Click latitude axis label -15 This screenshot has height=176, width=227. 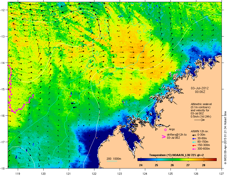click(3, 89)
